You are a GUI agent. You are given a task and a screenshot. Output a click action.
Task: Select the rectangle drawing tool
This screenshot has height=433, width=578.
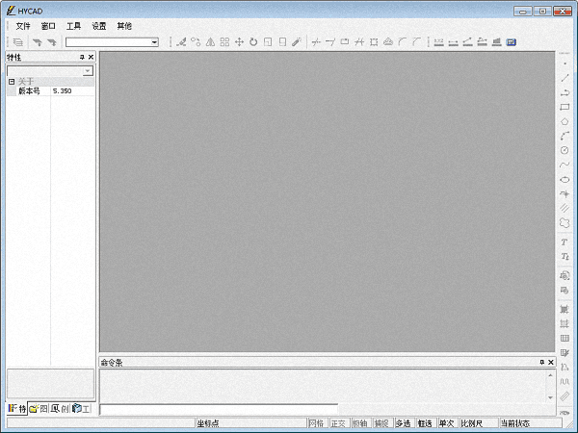(x=565, y=107)
